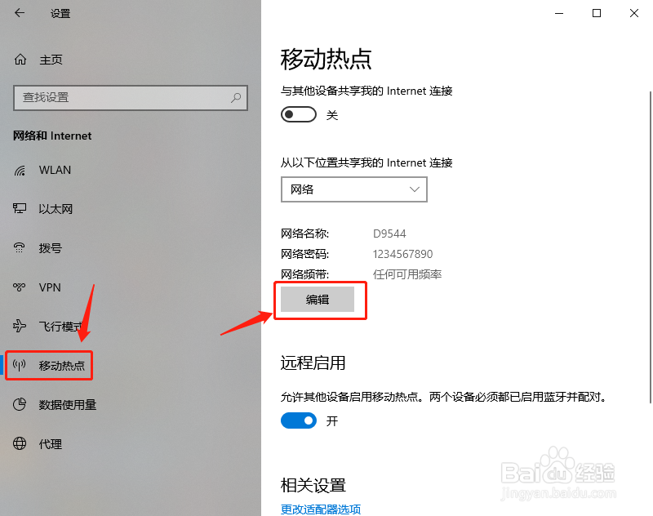Click the search magnifier icon
Image resolution: width=653 pixels, height=516 pixels.
pyautogui.click(x=236, y=98)
